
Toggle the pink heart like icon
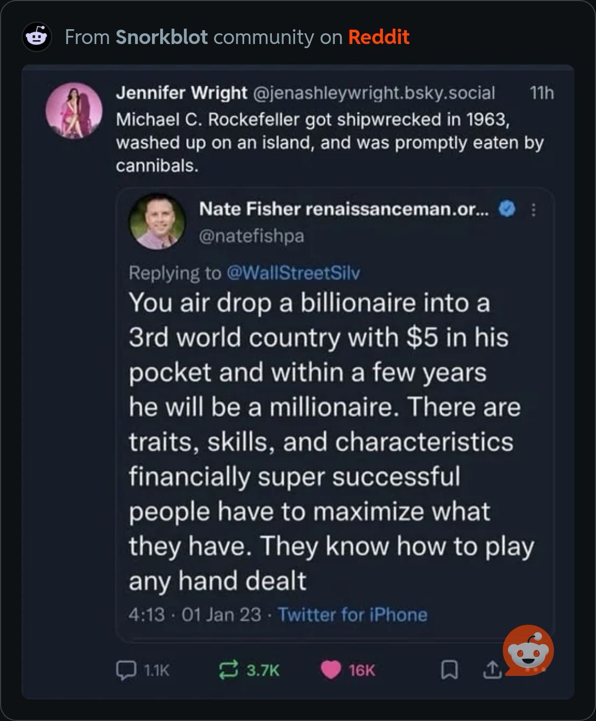coord(331,670)
